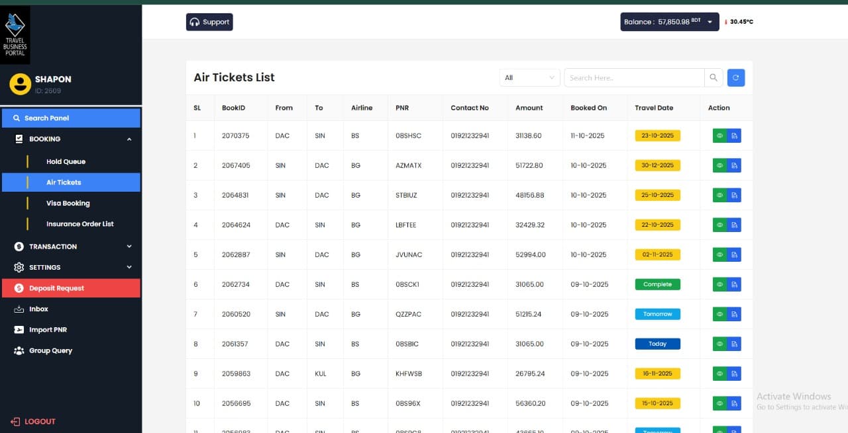
Task: Open the Hold Queue page
Action: pyautogui.click(x=66, y=161)
